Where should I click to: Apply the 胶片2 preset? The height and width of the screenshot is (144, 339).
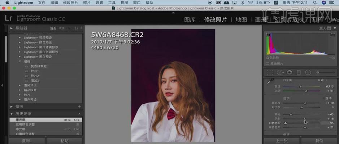click(x=35, y=76)
